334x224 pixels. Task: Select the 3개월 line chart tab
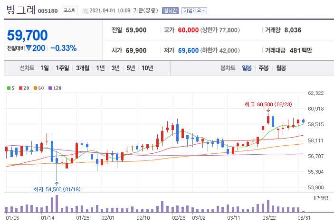pos(83,68)
